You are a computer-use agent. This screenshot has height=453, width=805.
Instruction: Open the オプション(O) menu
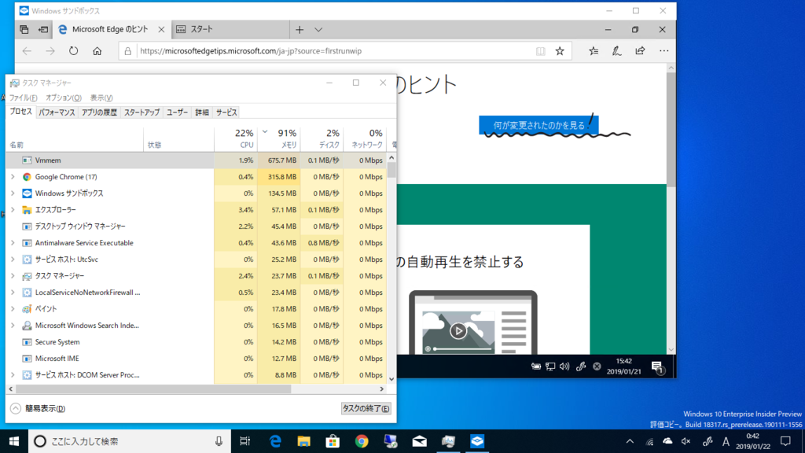click(x=63, y=98)
